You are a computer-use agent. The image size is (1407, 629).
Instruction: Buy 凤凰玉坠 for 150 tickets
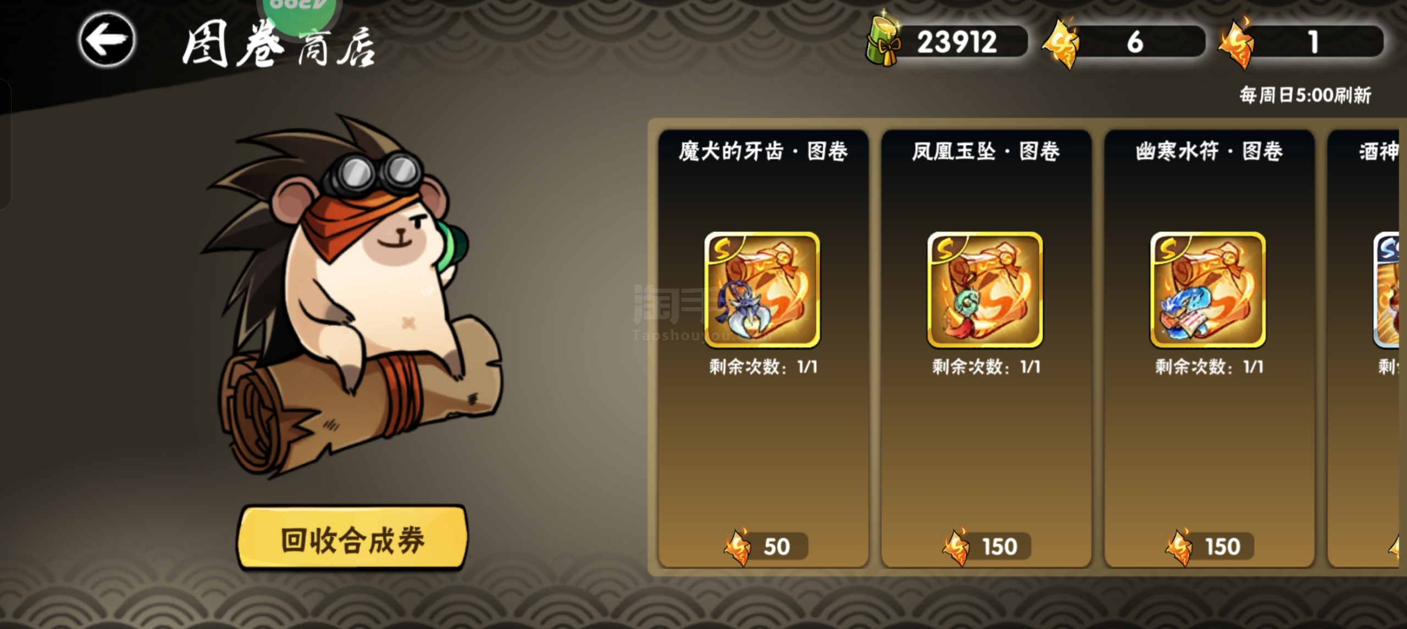987,547
